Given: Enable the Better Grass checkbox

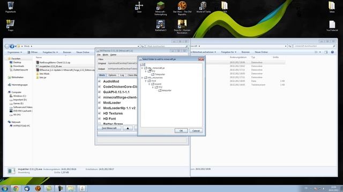Looking at the screenshot, I should point(100,124).
